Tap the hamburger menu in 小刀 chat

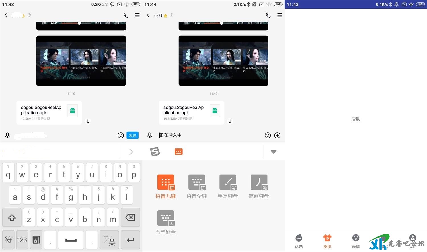[x=280, y=15]
